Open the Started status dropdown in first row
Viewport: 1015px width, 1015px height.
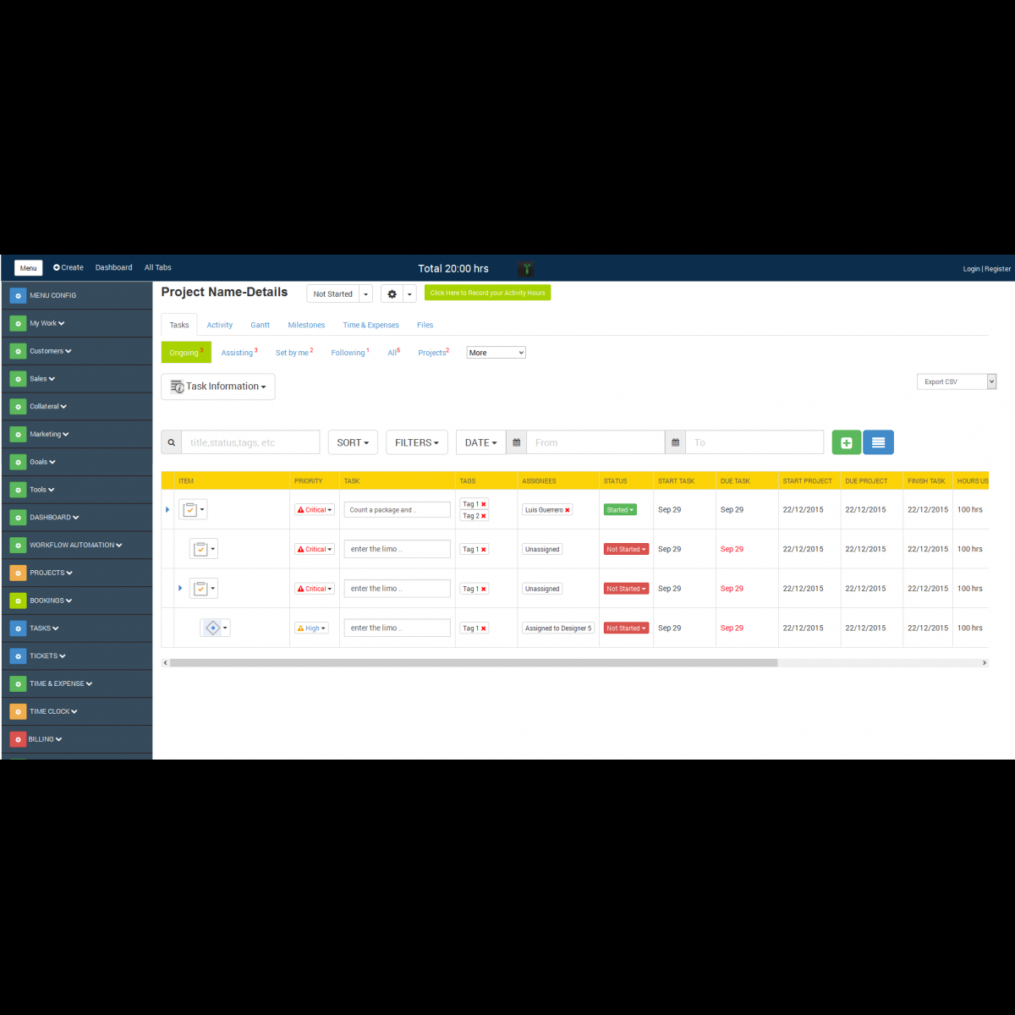tap(620, 510)
